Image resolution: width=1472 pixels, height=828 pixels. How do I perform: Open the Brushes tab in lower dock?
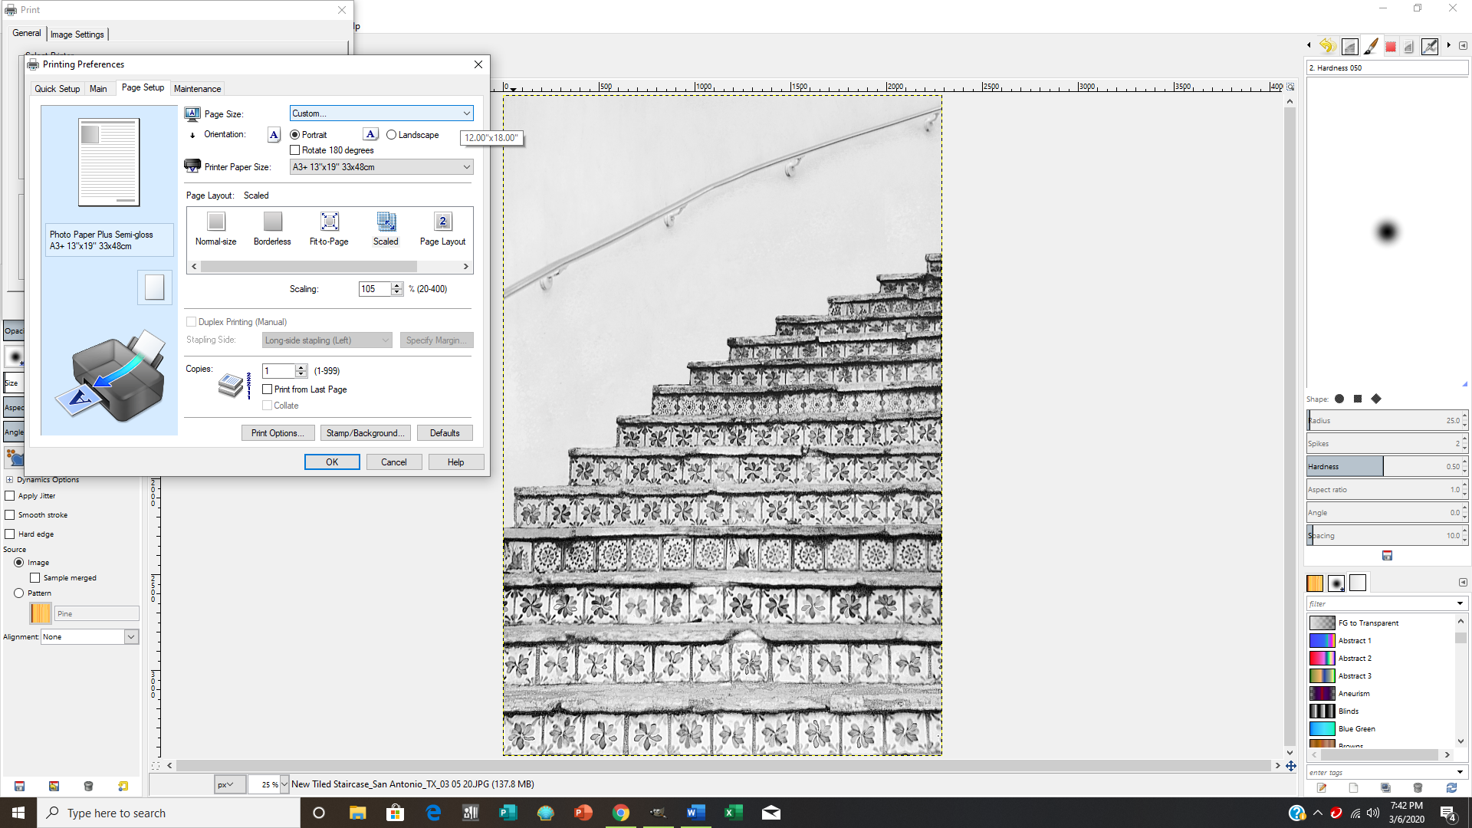click(x=1336, y=583)
